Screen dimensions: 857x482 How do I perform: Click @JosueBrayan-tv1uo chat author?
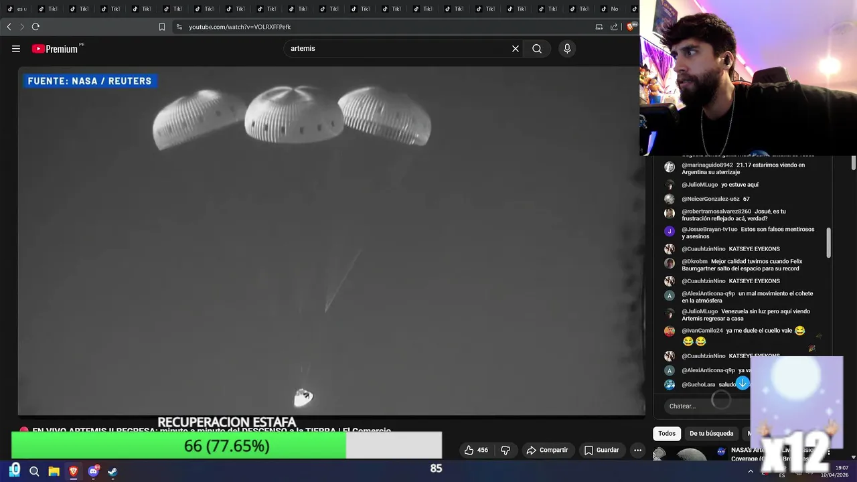click(710, 229)
